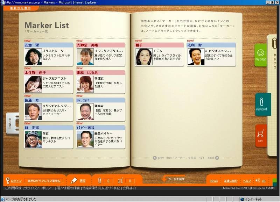The width and height of the screenshot is (280, 202).
Task: Click the shopping cart counter icon in bottom bar
Action: 120,181
